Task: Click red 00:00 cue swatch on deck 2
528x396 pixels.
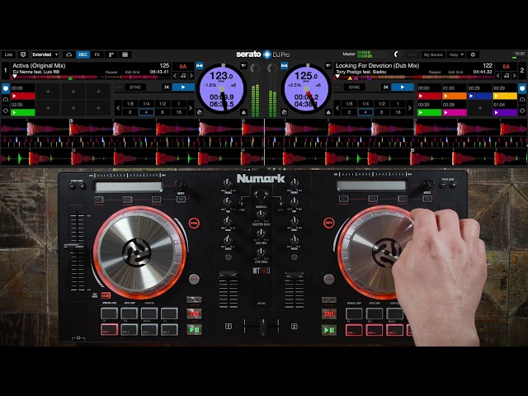Action: 429,96
